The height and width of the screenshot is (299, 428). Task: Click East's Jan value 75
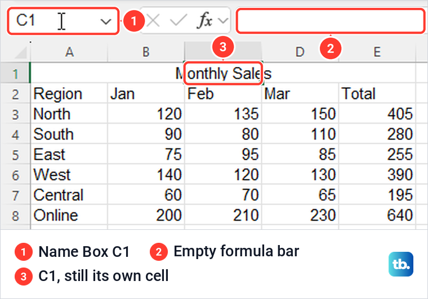coord(146,154)
